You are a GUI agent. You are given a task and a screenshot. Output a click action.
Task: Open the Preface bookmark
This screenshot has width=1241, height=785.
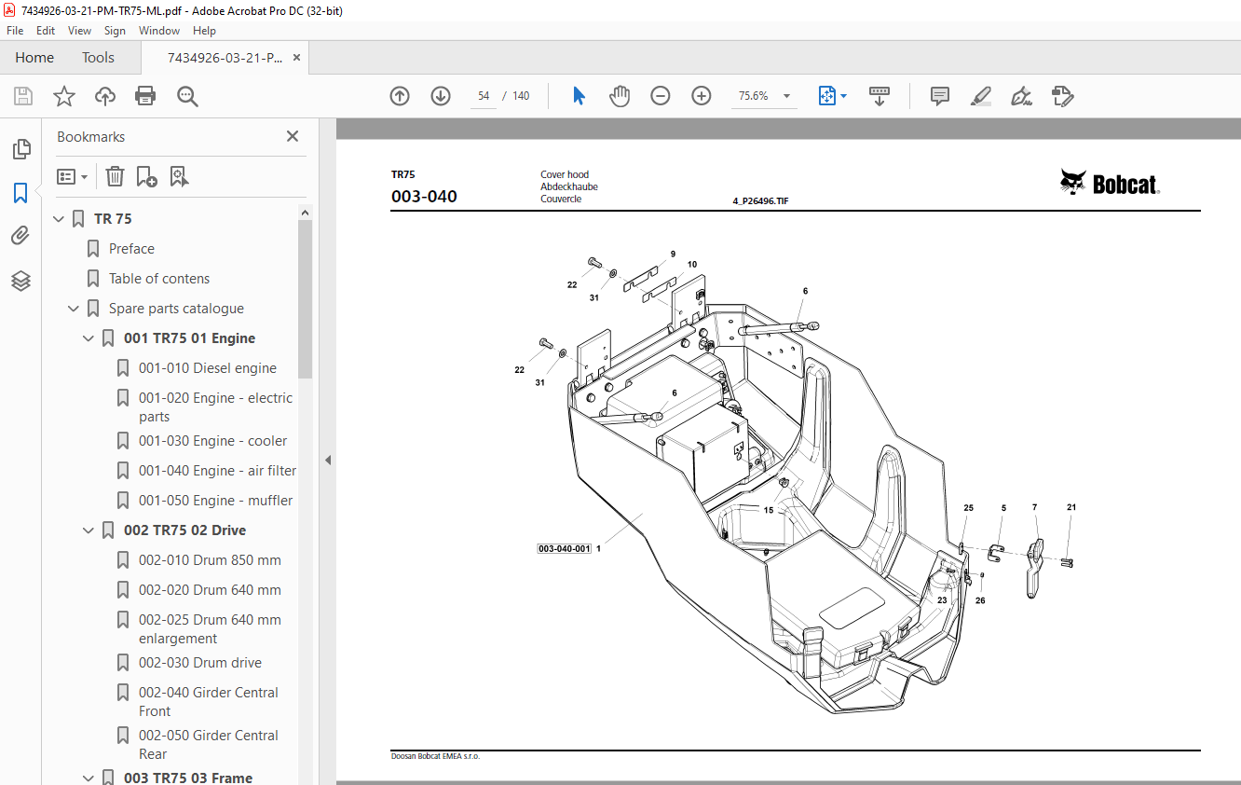tap(131, 249)
